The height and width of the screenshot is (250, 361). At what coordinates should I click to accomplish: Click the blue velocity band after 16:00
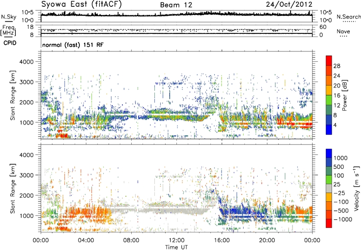click(244, 213)
